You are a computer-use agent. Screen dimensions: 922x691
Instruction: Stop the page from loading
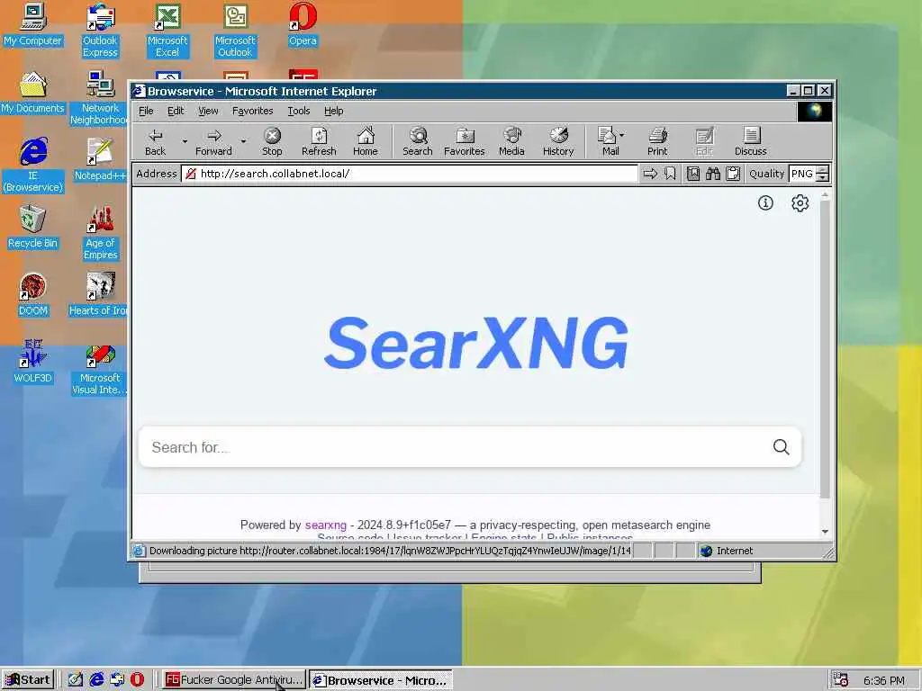(x=272, y=141)
